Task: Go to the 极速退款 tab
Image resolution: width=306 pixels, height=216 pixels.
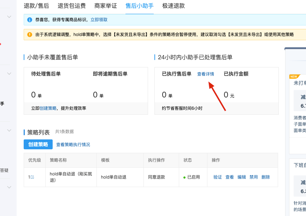Action: (x=173, y=6)
